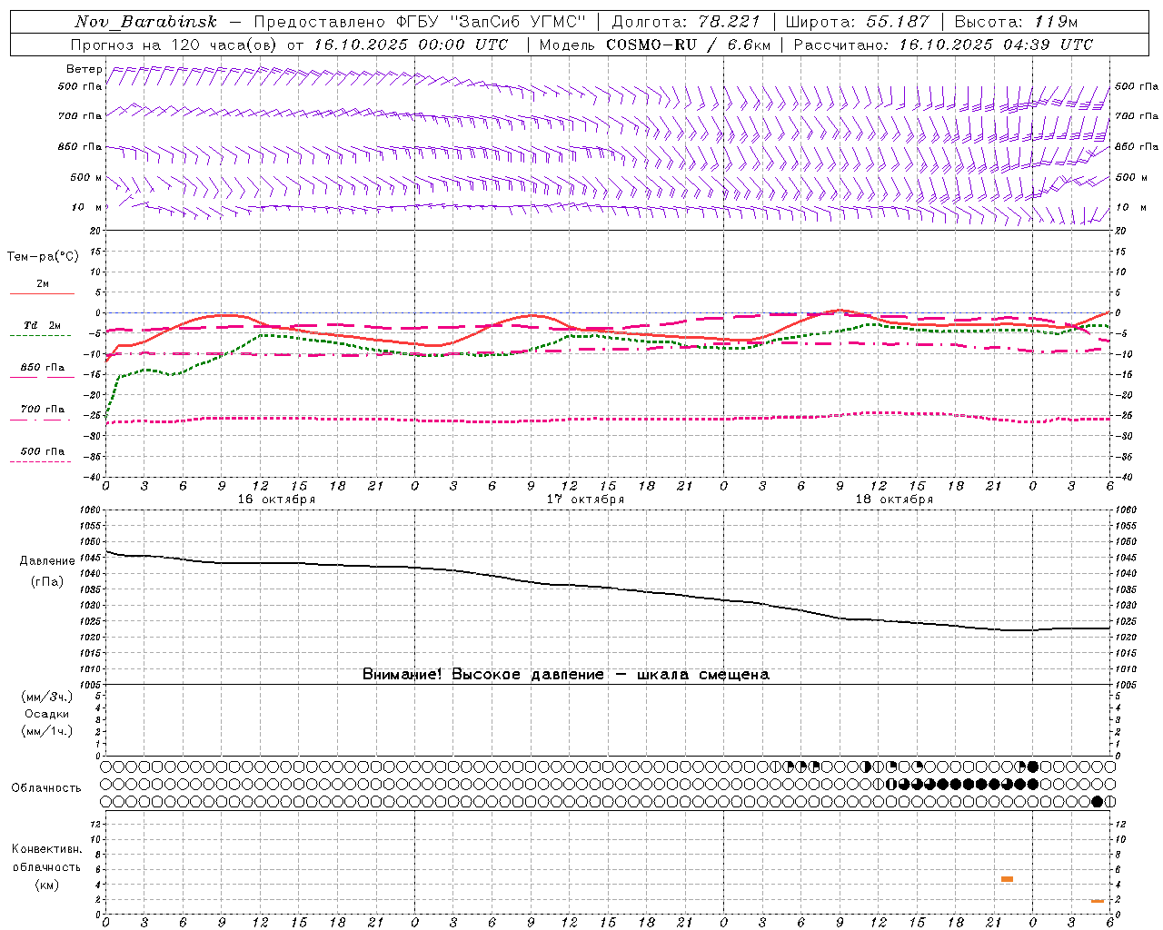Viewport: 1163px width, 930px height.
Task: Select the Тем-ра(°C) temperature axis title
Action: click(43, 257)
